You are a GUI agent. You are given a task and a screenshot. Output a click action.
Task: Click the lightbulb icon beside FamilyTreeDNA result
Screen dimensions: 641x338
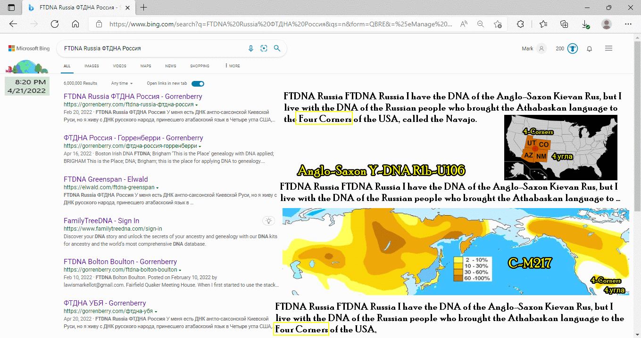(x=268, y=220)
